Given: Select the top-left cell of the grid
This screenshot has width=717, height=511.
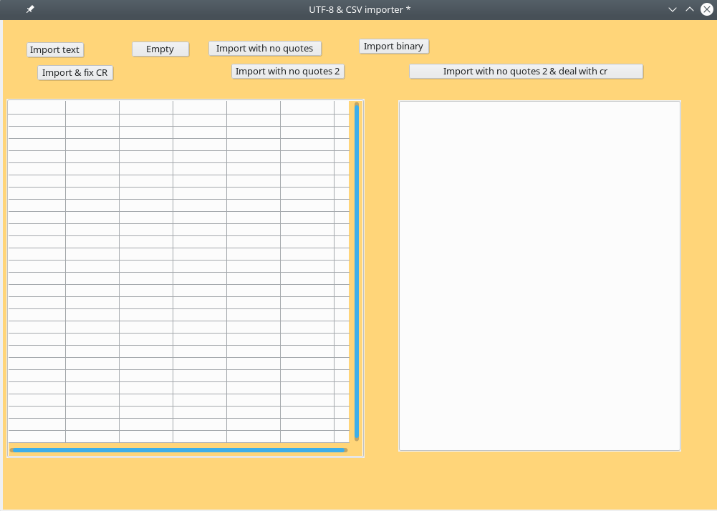Looking at the screenshot, I should click(37, 107).
